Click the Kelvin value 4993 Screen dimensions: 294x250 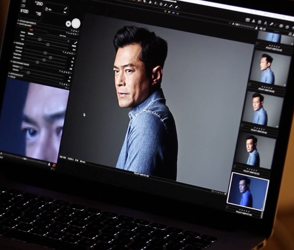click(74, 46)
